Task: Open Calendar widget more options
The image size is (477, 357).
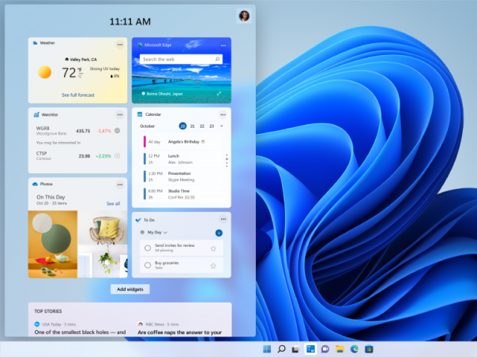Action: point(223,114)
